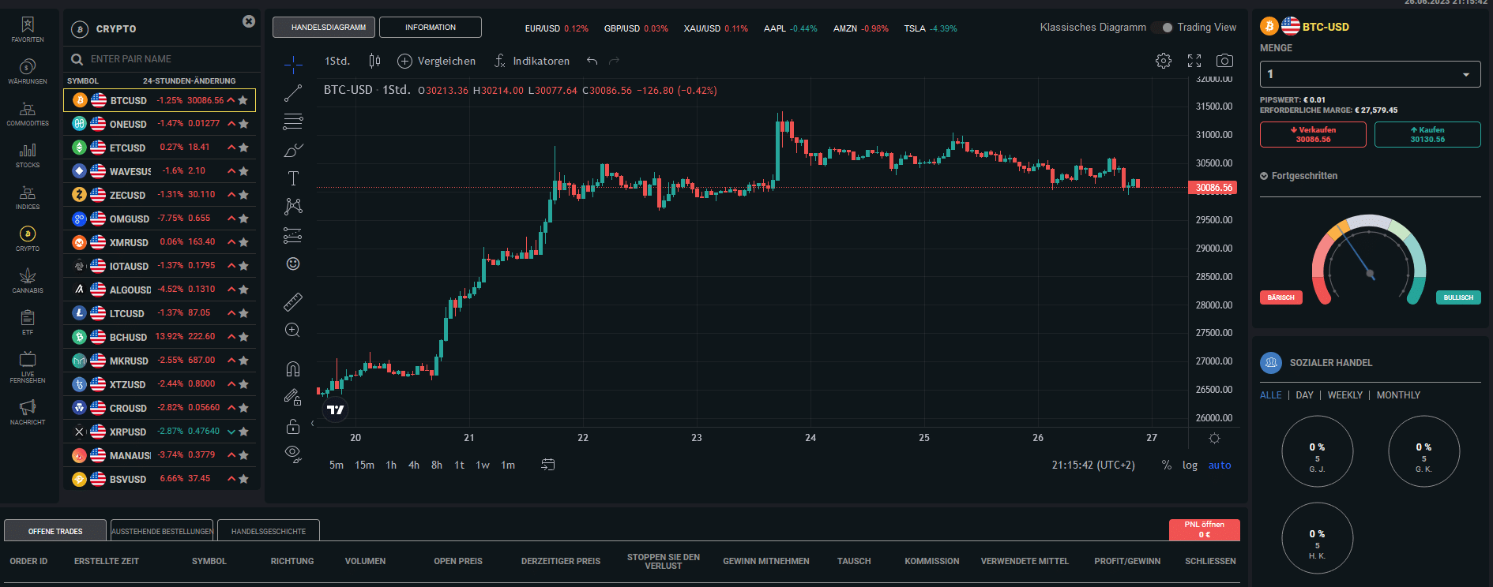
Task: Toggle magnet mode on chart
Action: (x=293, y=368)
